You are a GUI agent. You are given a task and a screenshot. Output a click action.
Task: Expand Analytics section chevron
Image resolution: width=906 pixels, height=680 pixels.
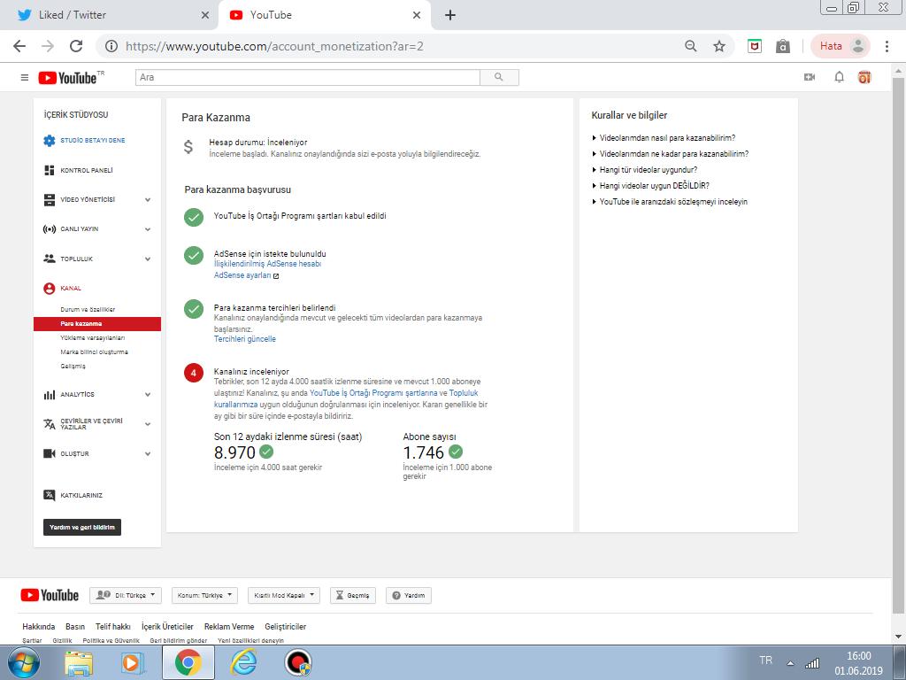point(148,394)
